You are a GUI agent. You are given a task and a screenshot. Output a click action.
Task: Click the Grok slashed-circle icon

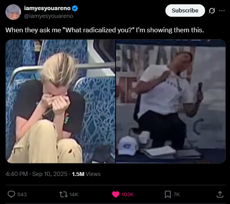click(212, 11)
